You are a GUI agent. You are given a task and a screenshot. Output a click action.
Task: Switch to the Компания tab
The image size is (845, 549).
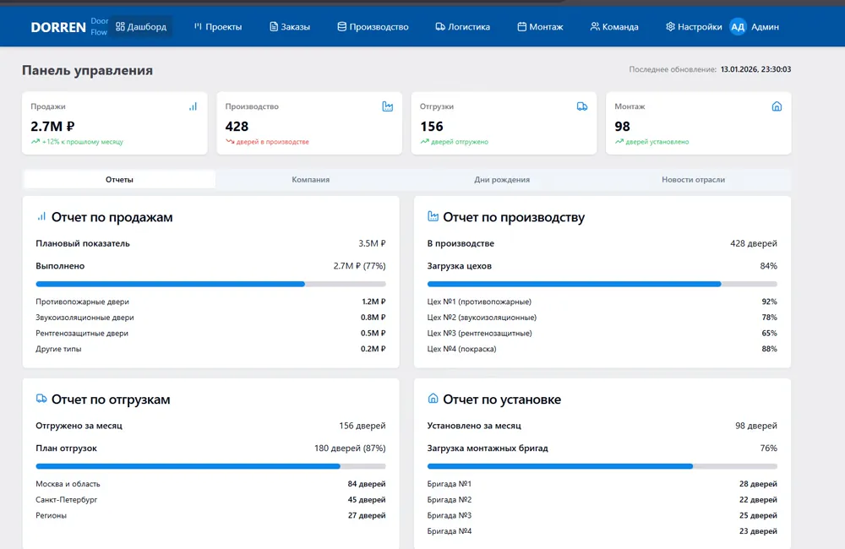[311, 179]
